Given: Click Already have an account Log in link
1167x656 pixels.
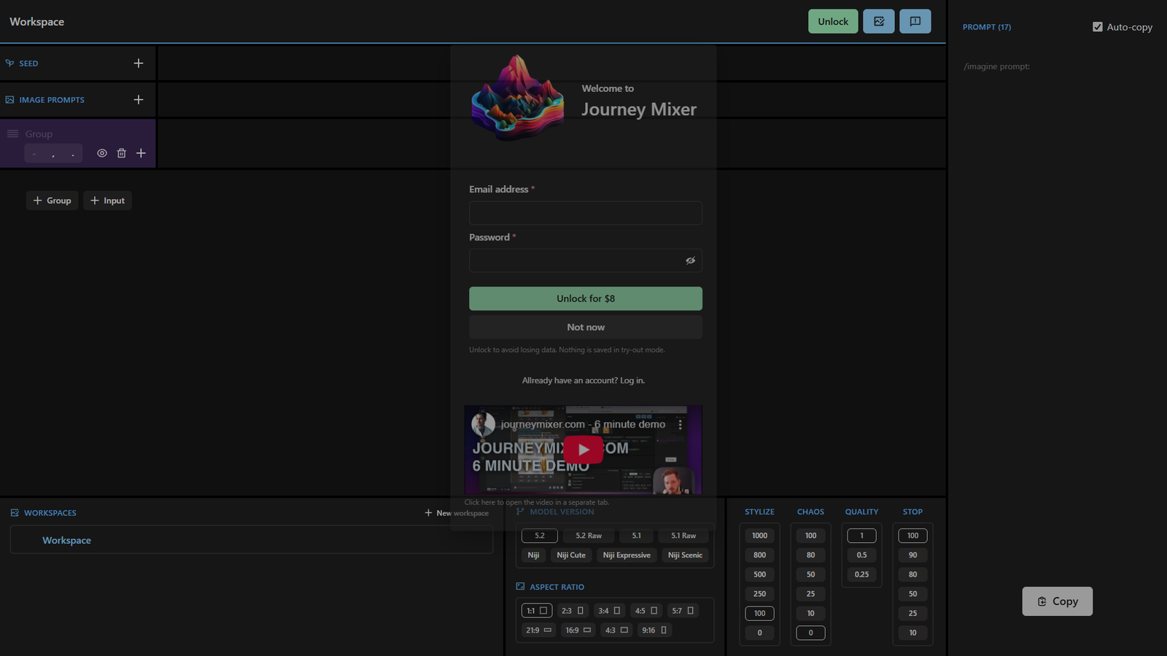Looking at the screenshot, I should [583, 380].
